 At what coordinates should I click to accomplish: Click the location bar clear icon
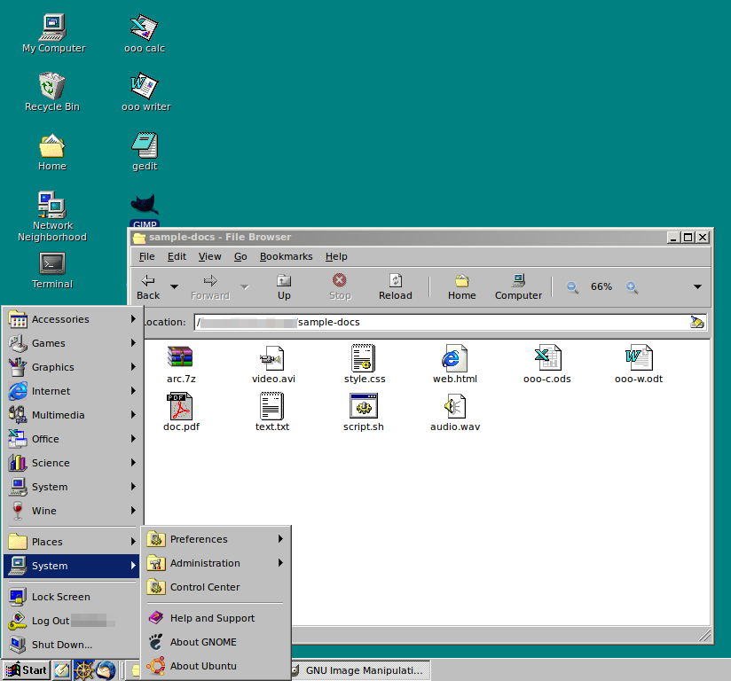pyautogui.click(x=697, y=322)
